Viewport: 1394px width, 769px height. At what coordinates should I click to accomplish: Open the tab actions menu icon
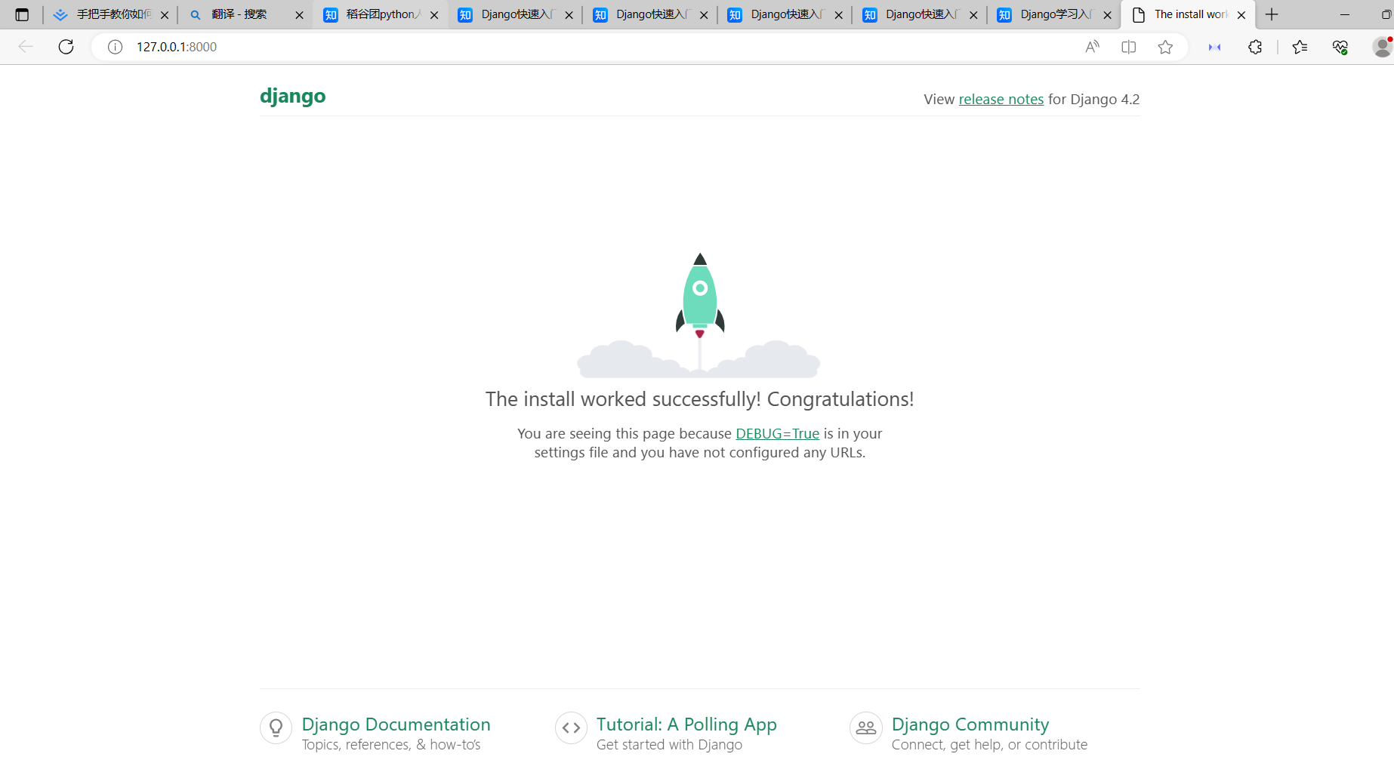point(22,14)
